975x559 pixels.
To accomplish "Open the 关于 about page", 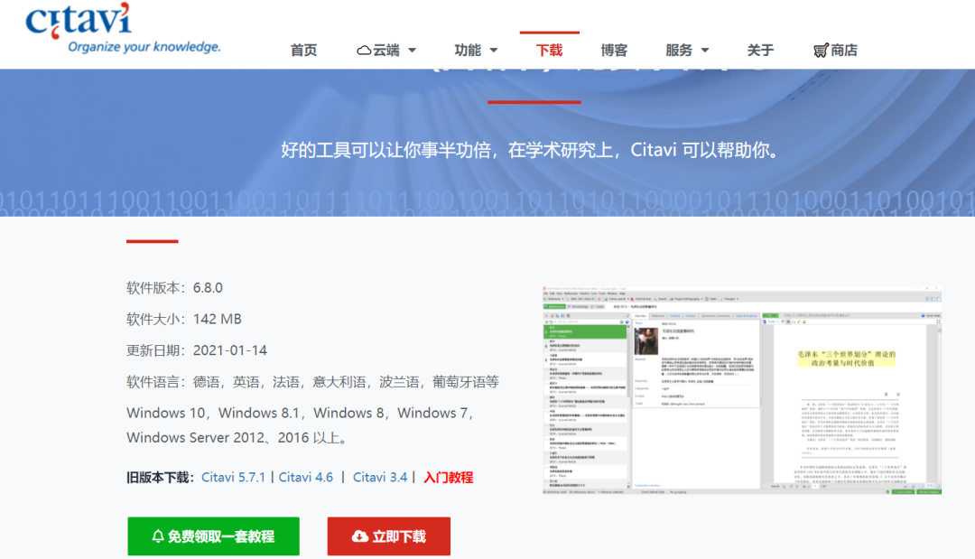I will coord(760,51).
